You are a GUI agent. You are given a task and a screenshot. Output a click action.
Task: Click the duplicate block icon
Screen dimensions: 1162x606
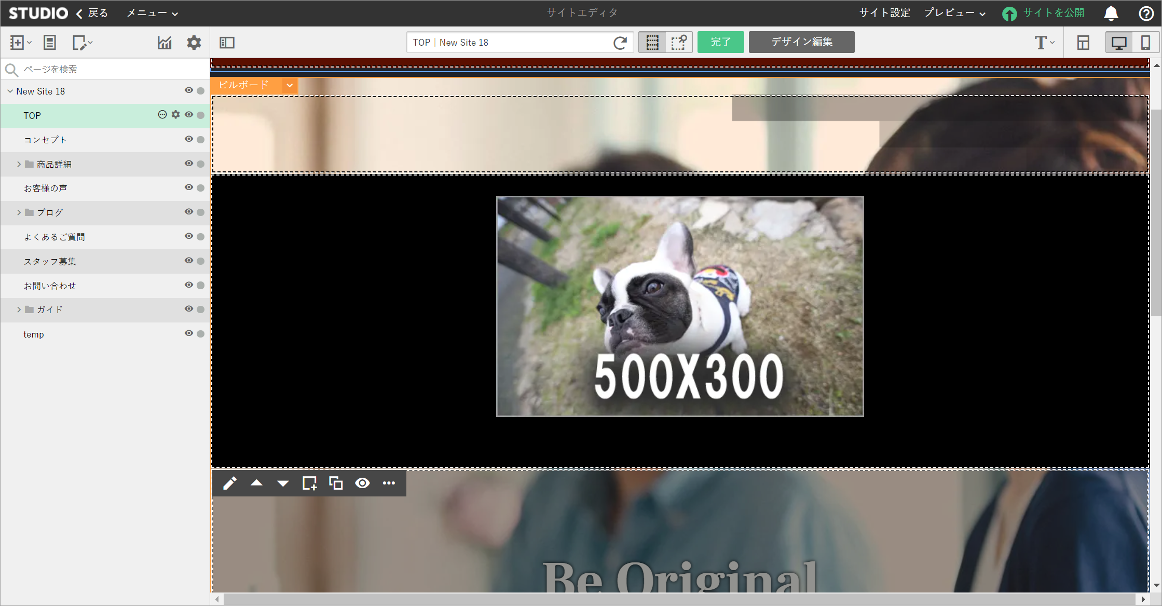[336, 483]
